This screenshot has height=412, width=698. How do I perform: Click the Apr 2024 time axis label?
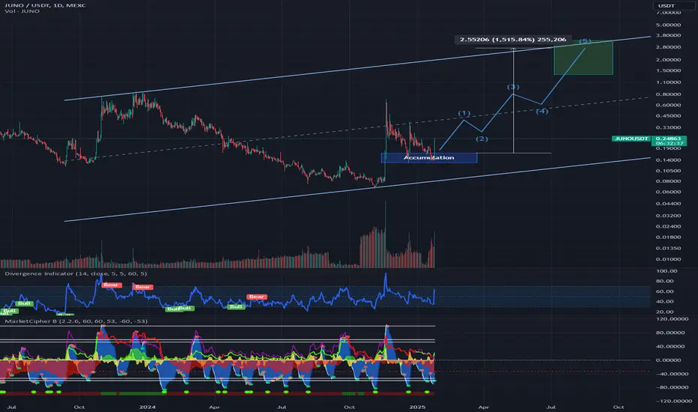point(214,407)
